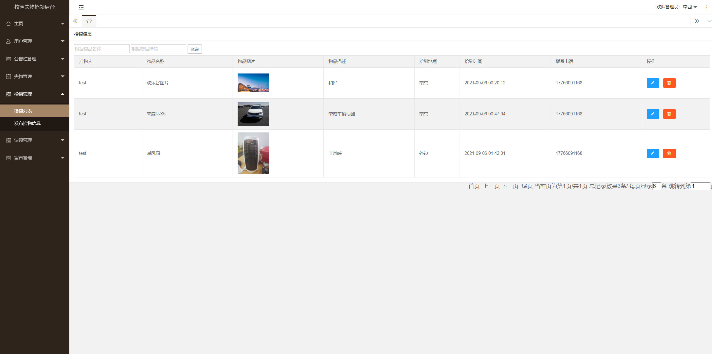Screen dimensions: 712x354
Task: Edit the 暖风扇 record with the pencil icon
Action: click(x=653, y=153)
